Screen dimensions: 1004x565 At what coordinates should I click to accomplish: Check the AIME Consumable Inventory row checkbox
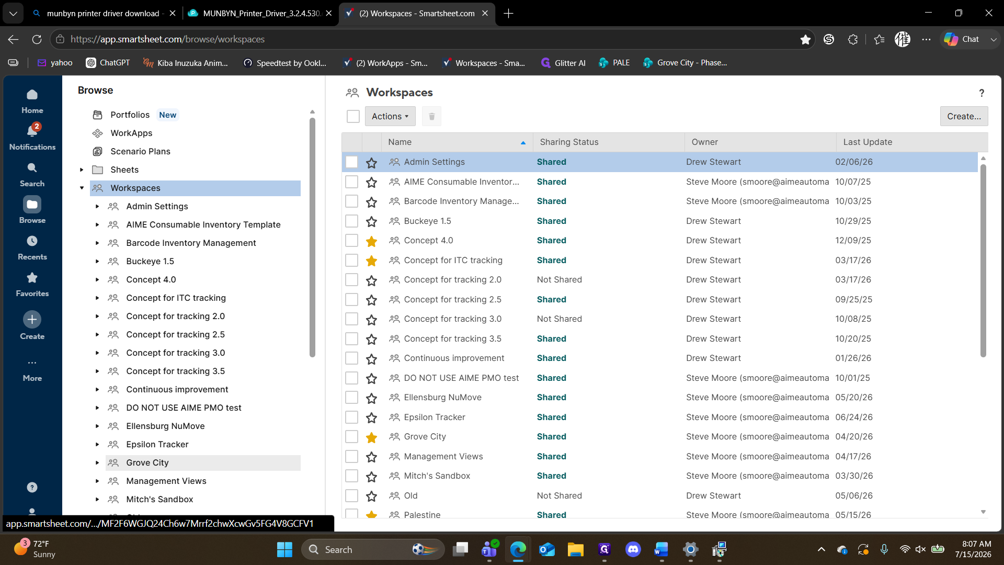tap(351, 182)
